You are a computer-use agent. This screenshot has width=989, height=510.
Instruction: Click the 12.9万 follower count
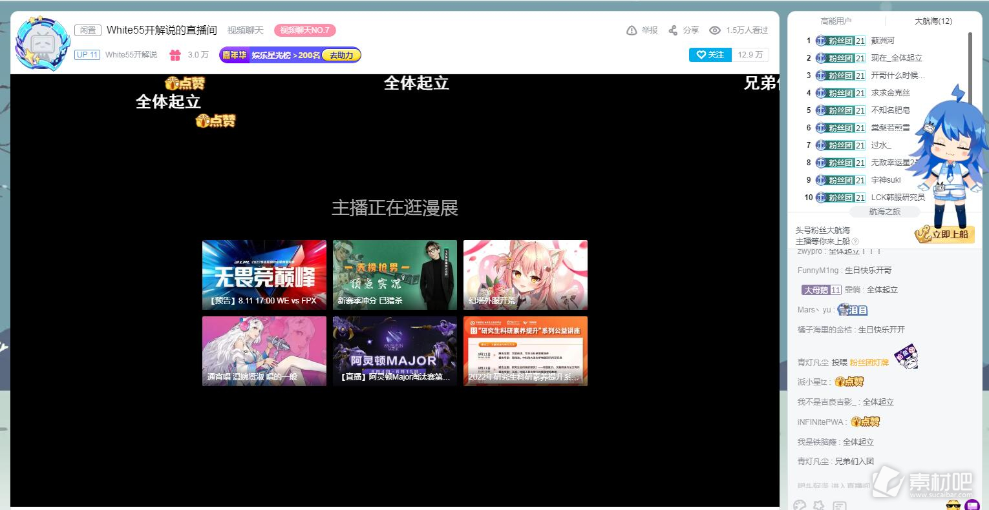tap(750, 55)
